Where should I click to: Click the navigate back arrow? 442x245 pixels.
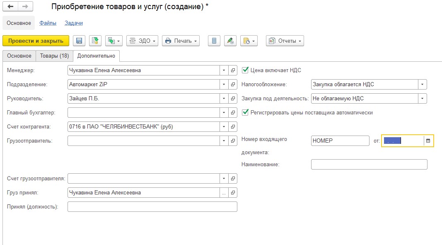(10, 7)
